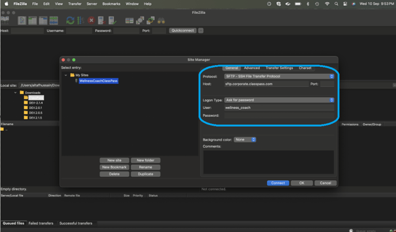Screen dimensions: 396x232
Task: Switch to the Advanced tab
Action: point(252,68)
